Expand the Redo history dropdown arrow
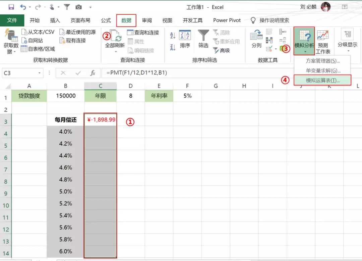Screen dimensions: 362x261 point(45,7)
